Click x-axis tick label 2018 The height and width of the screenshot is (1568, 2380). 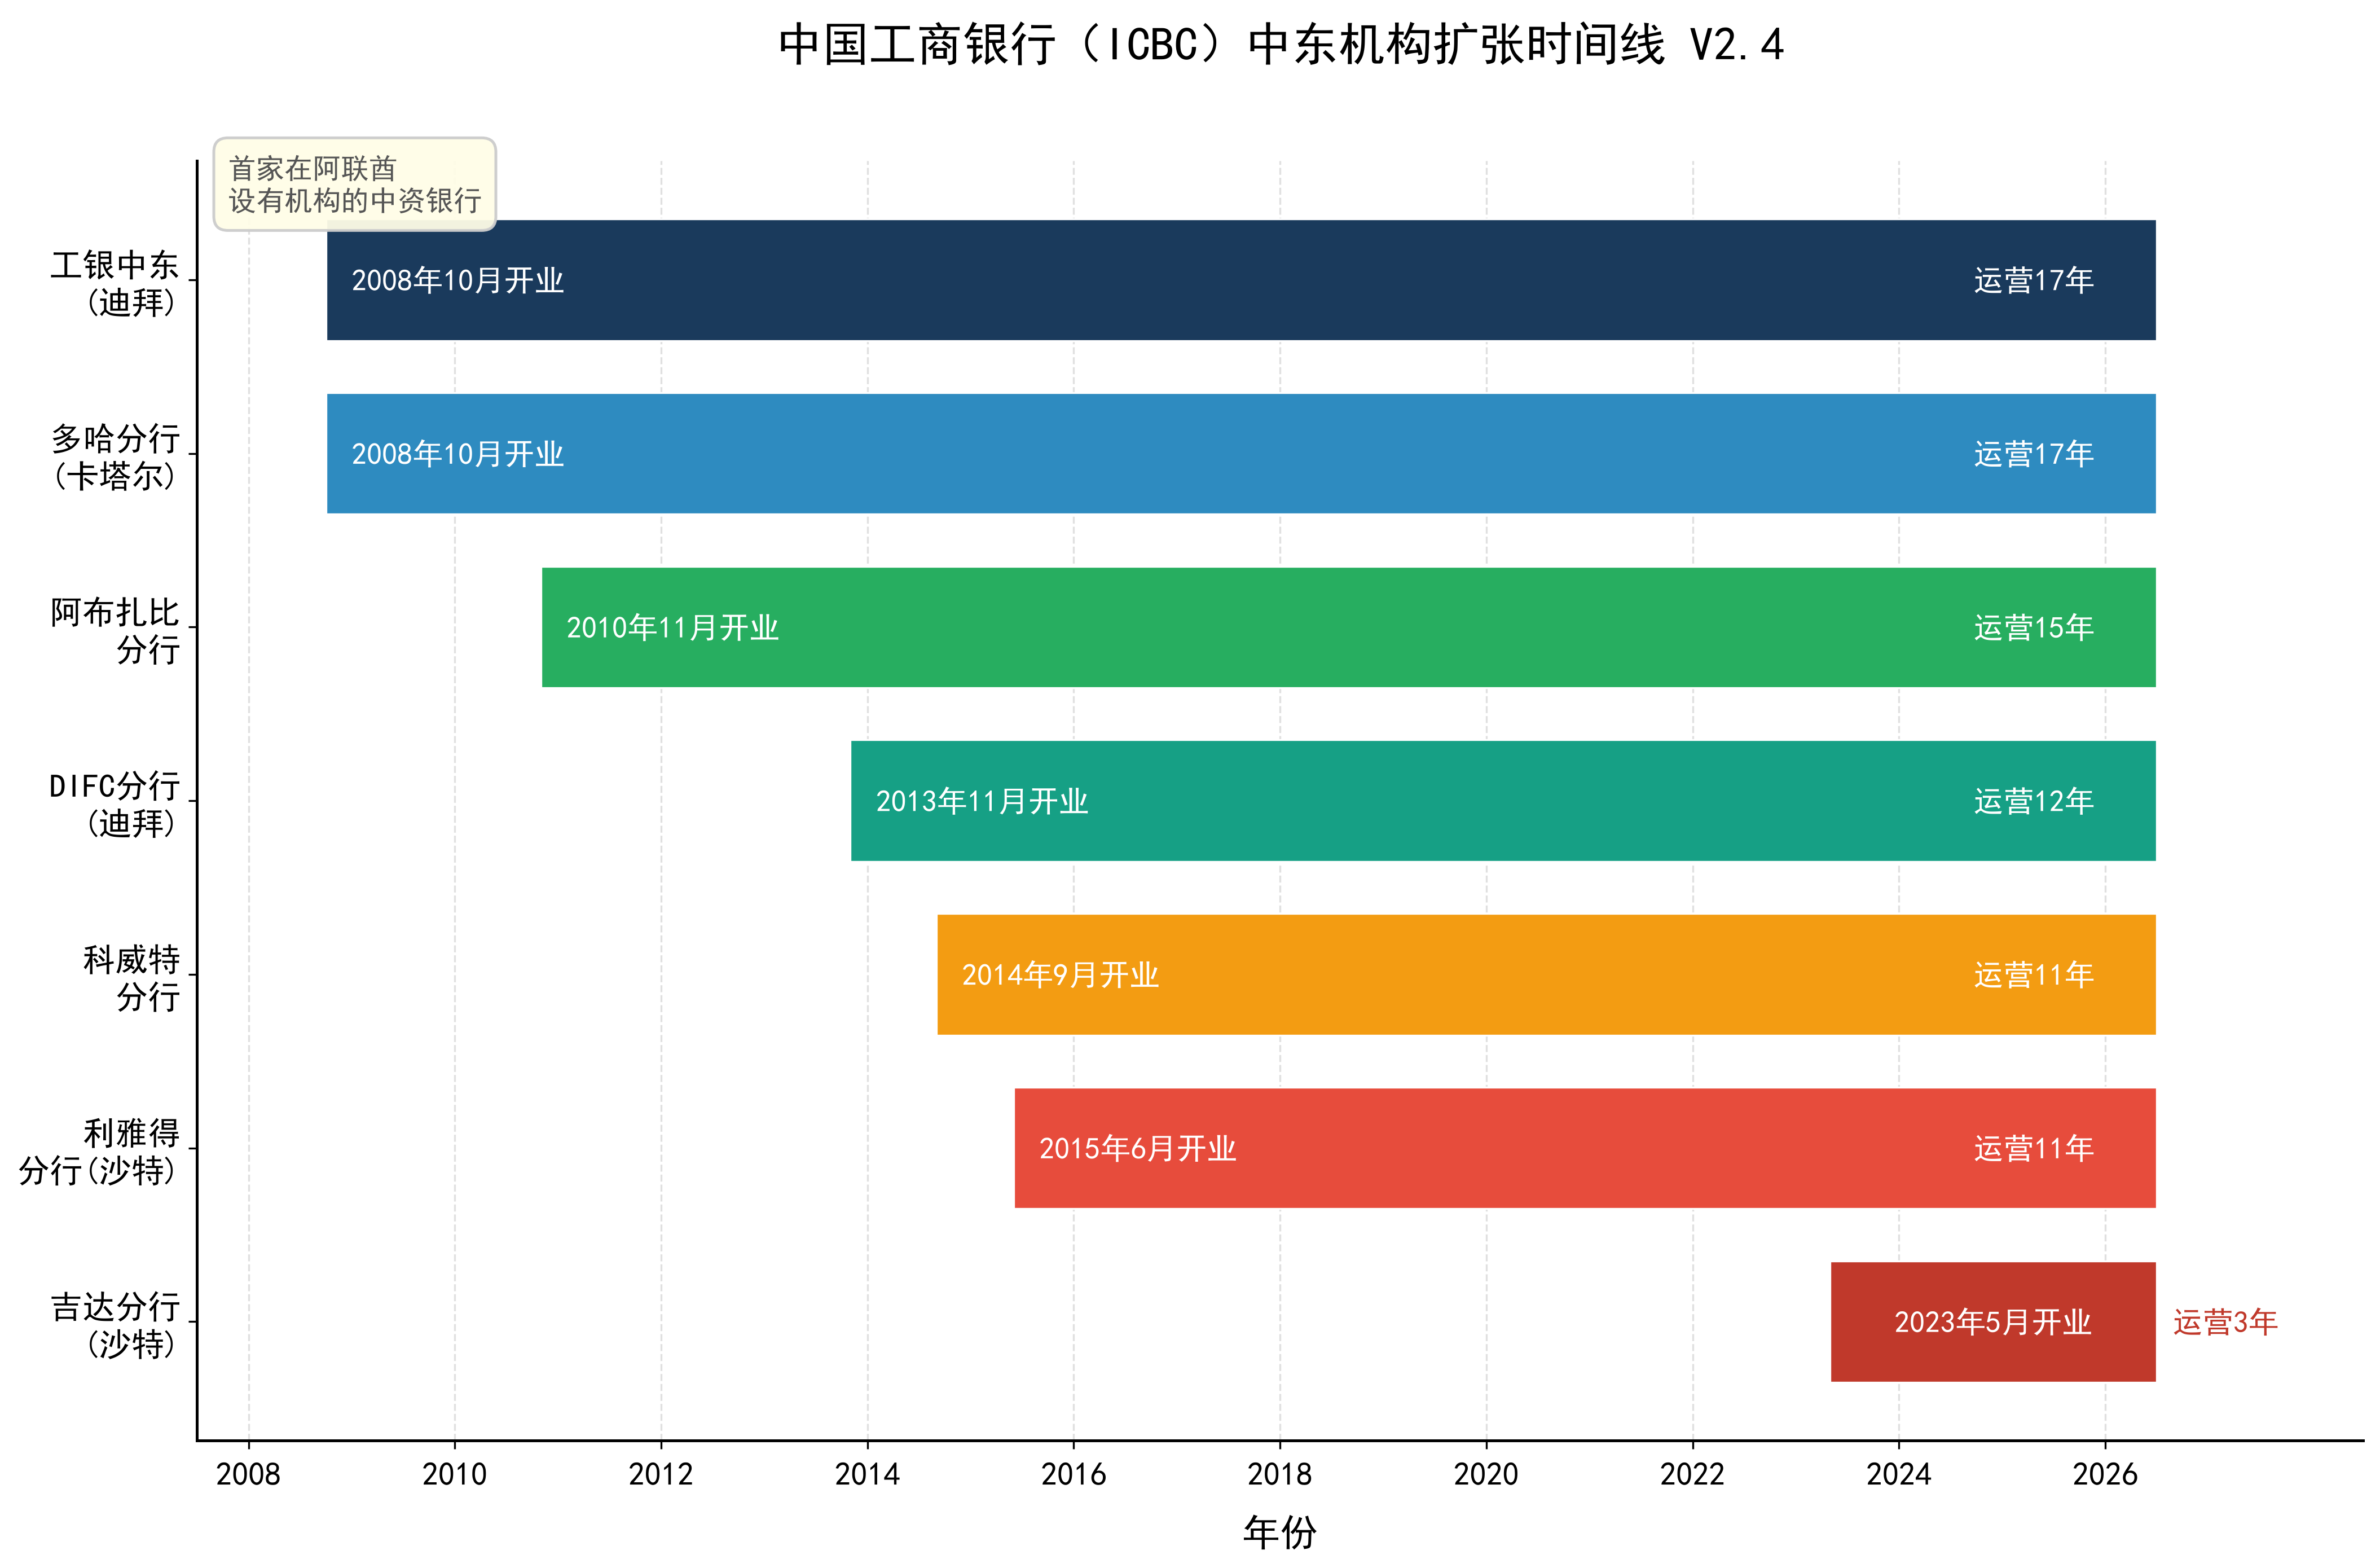coord(1280,1475)
